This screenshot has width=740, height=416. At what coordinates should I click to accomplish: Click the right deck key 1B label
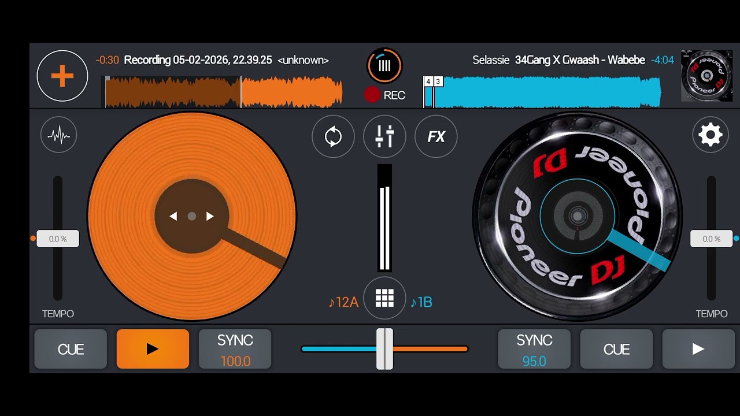tap(421, 302)
